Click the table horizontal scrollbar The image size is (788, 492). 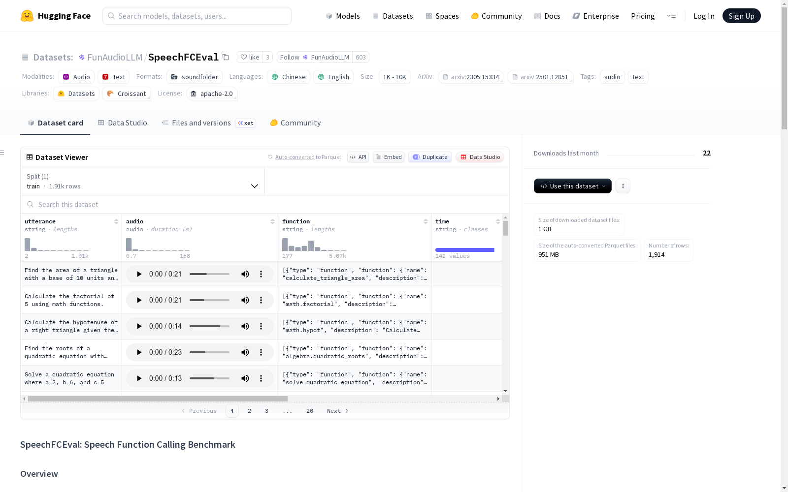158,399
